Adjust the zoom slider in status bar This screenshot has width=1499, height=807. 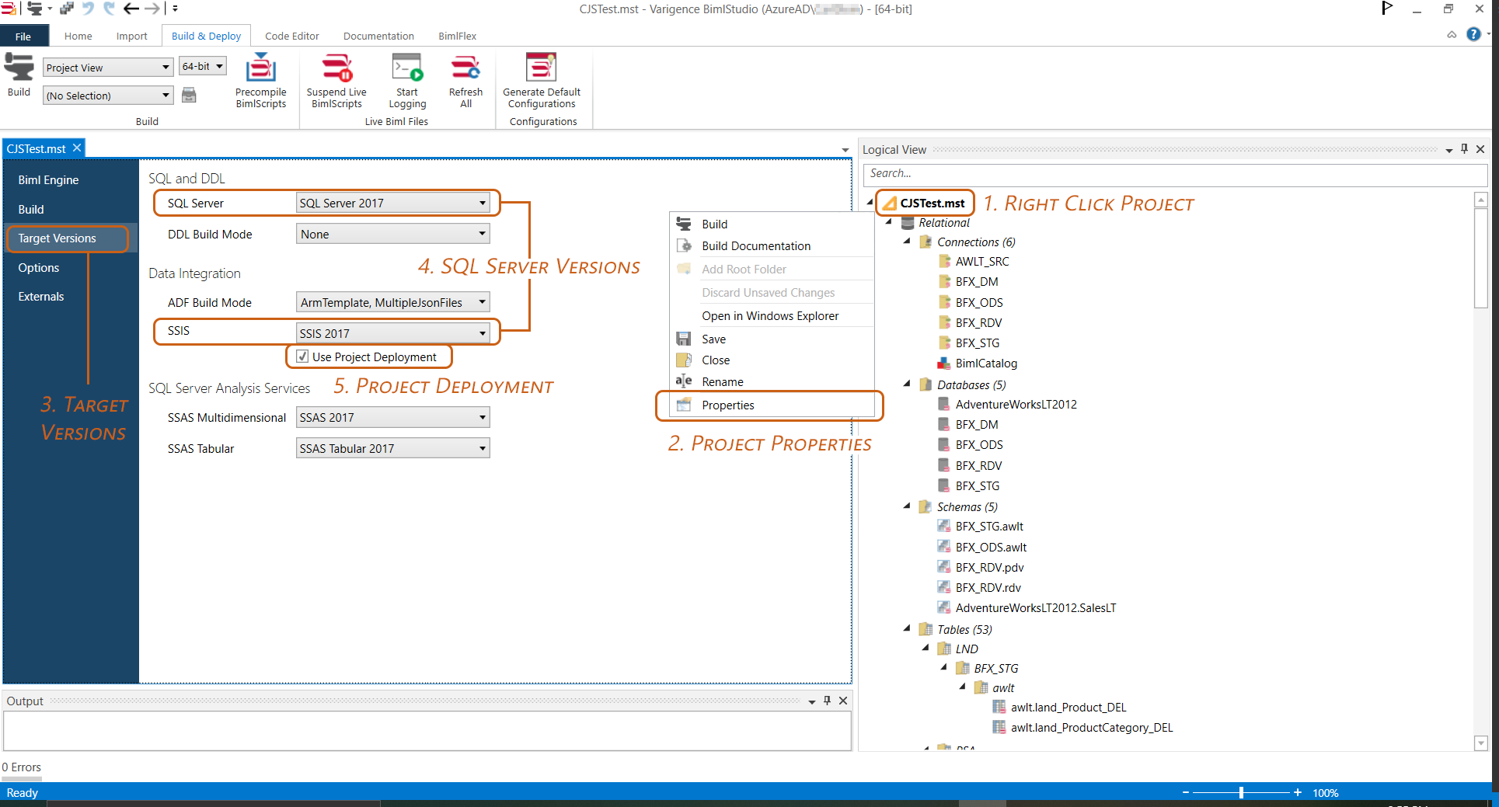[1241, 792]
